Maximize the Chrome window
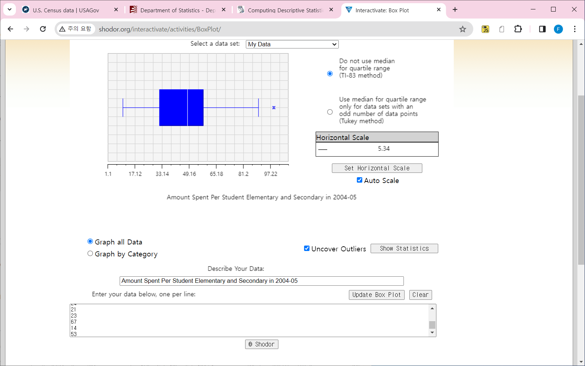This screenshot has height=366, width=585. pyautogui.click(x=553, y=9)
